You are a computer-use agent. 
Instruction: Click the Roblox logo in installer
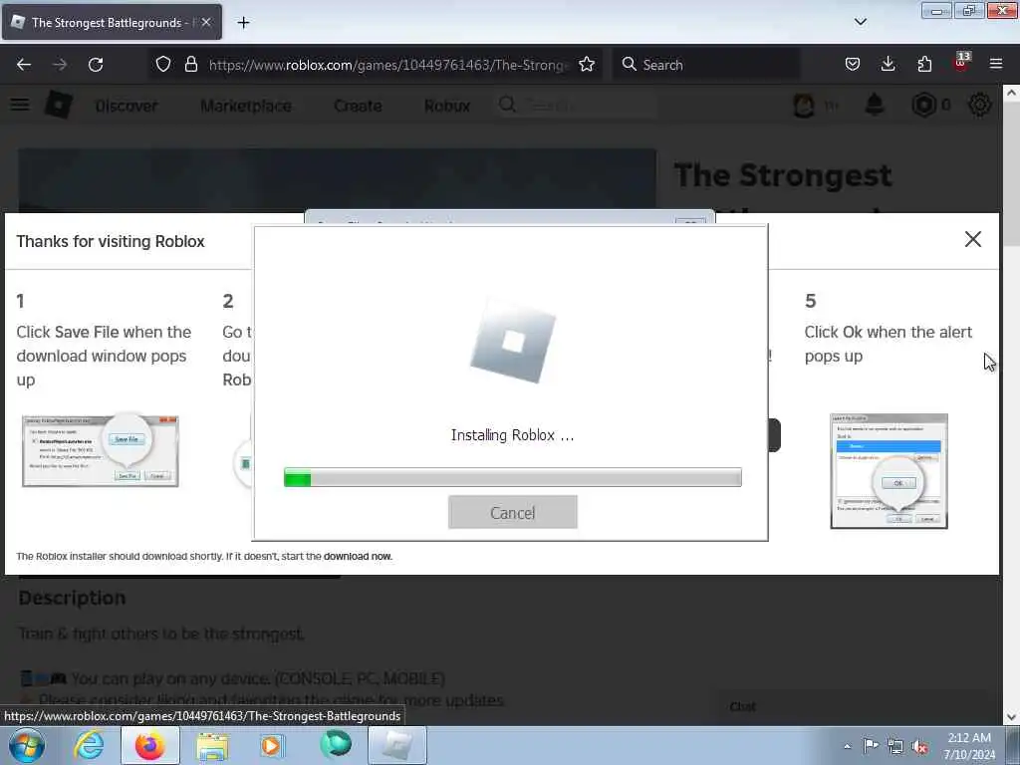pyautogui.click(x=513, y=343)
